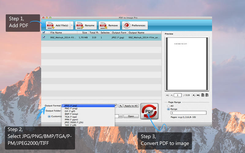Choose TIFF (*.tiff) in the format list
The width and height of the screenshot is (245, 153).
coord(88,125)
